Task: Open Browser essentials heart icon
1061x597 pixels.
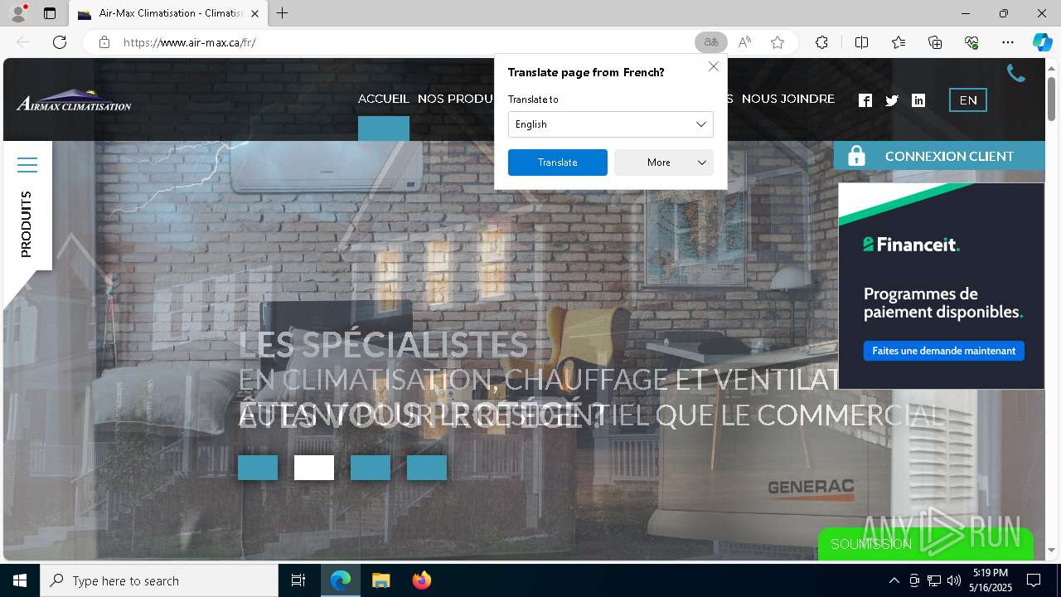Action: pyautogui.click(x=971, y=42)
